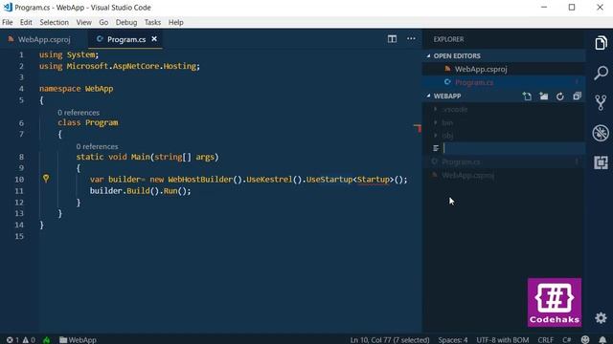The width and height of the screenshot is (613, 344).
Task: Open the View menu
Action: pyautogui.click(x=83, y=22)
